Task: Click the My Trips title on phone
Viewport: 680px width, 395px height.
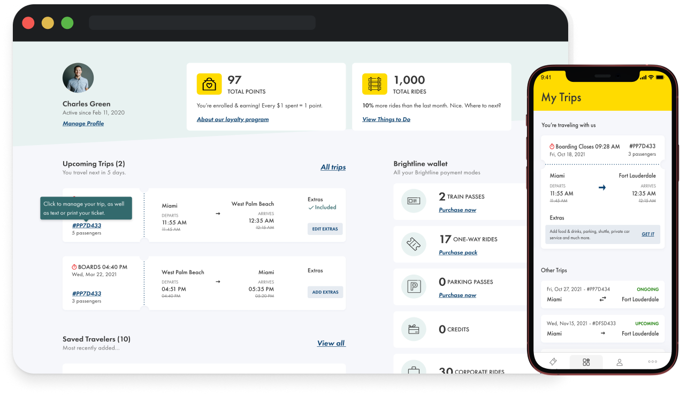Action: (561, 97)
